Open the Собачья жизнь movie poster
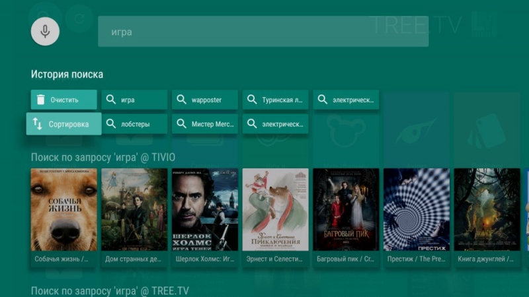The height and width of the screenshot is (297, 529). click(x=63, y=209)
